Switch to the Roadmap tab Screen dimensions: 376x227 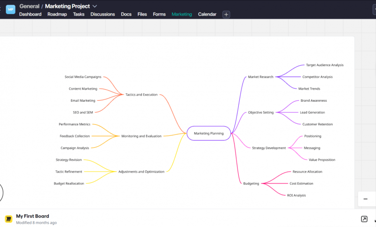pyautogui.click(x=57, y=15)
